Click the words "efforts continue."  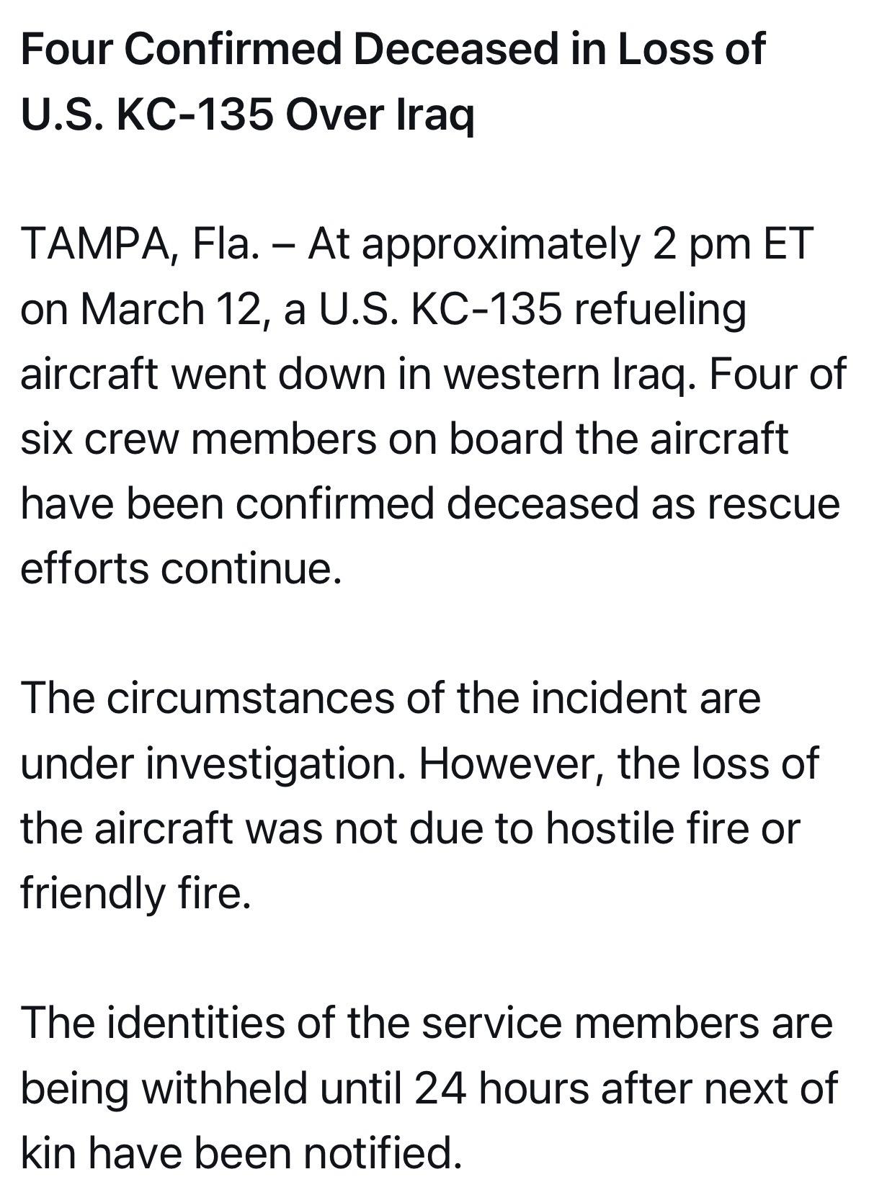[181, 568]
